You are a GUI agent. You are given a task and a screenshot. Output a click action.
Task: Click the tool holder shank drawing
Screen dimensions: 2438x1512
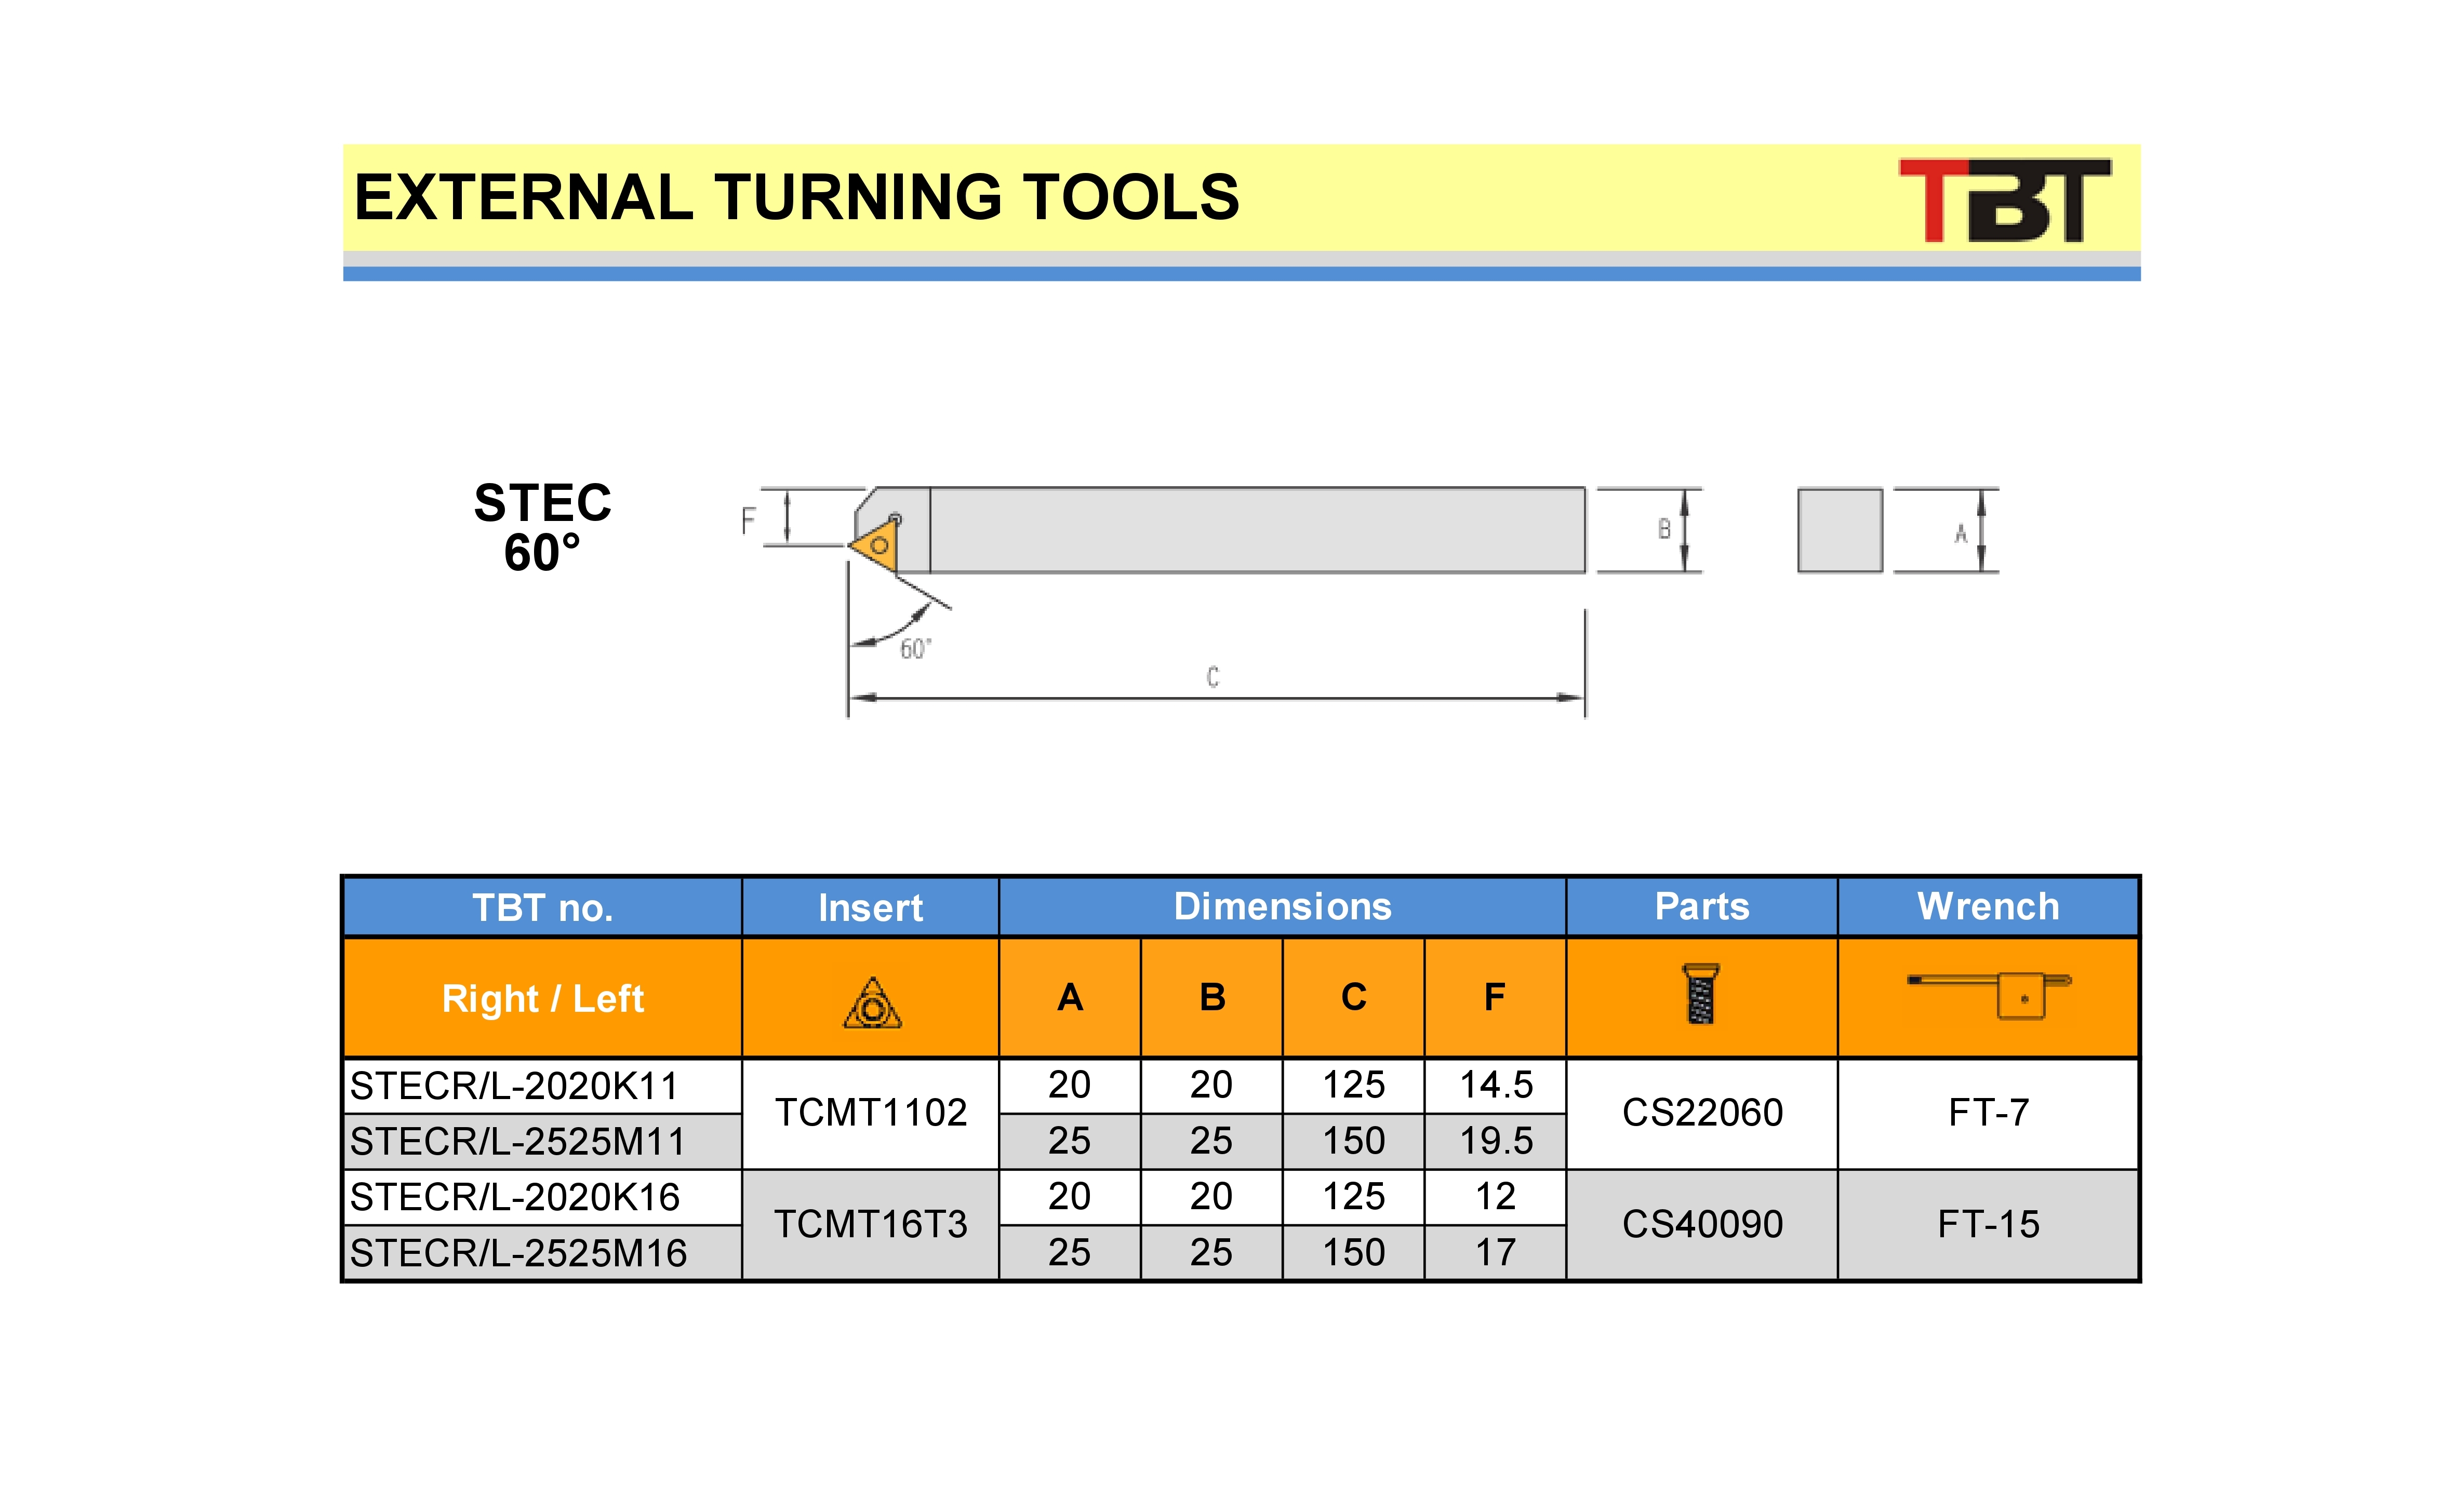click(1220, 530)
